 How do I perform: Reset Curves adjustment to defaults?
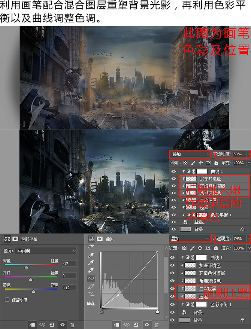coord(136,325)
